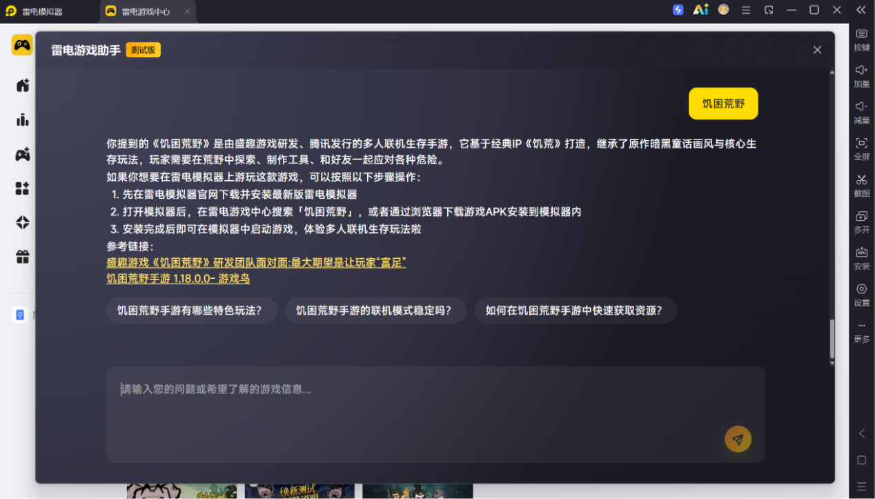Open the 多开 multi-instance tool
The height and width of the screenshot is (499, 875).
click(x=862, y=223)
